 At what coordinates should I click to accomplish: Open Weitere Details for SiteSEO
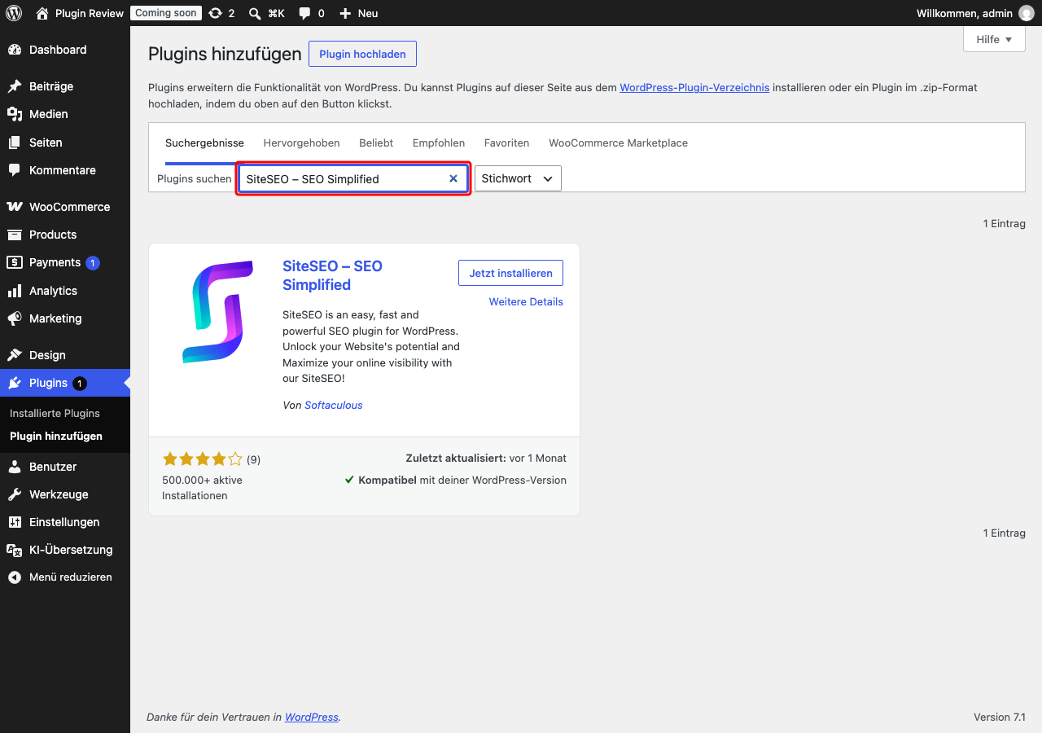526,301
